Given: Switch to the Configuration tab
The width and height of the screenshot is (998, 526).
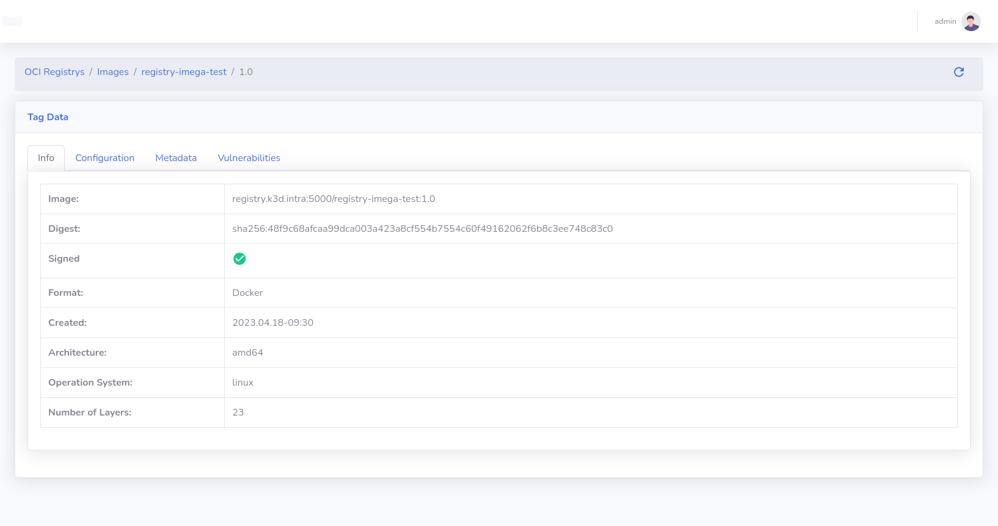Looking at the screenshot, I should [x=104, y=158].
